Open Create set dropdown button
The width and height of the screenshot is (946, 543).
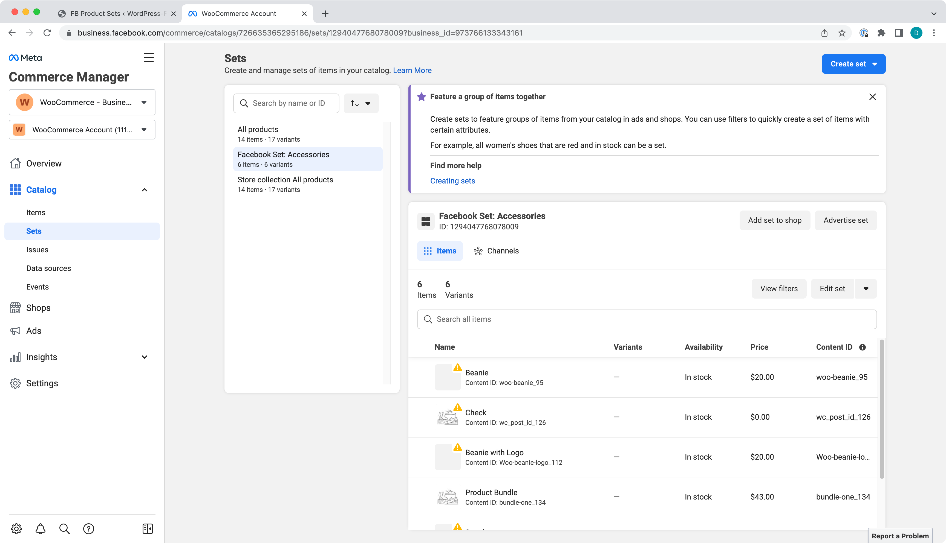pyautogui.click(x=853, y=64)
